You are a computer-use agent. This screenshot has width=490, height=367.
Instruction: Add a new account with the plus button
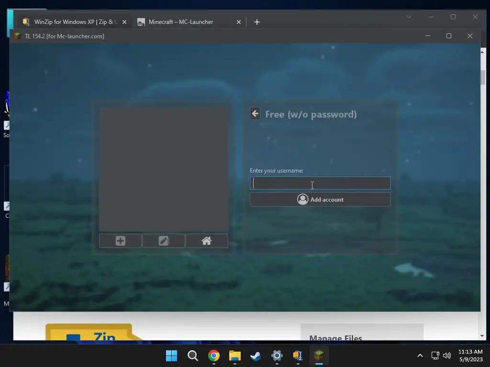pyautogui.click(x=120, y=241)
